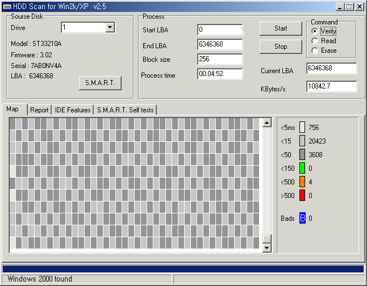Open the IDE Features tab
367x286 pixels.
pyautogui.click(x=73, y=110)
